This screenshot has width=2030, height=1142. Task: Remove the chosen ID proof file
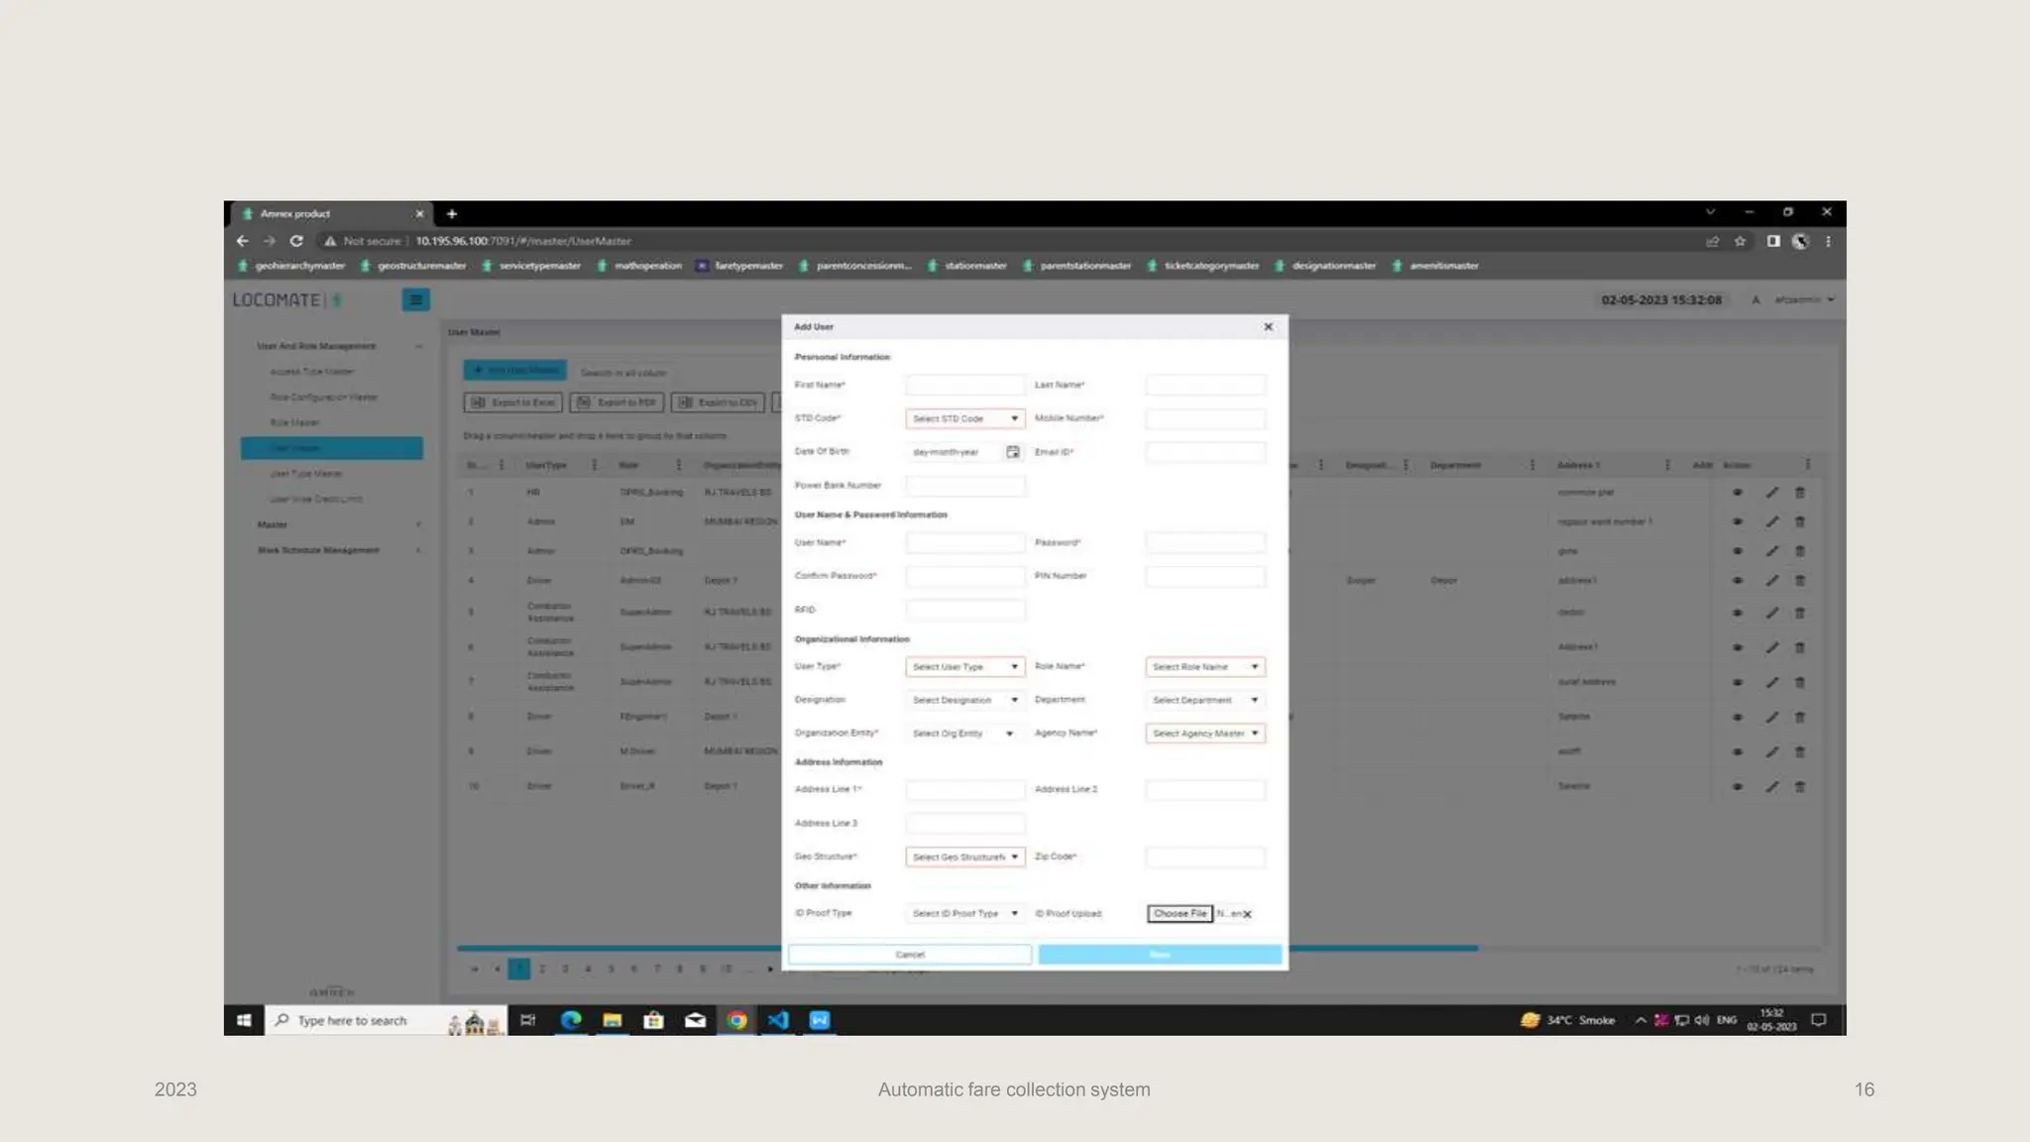1247,914
